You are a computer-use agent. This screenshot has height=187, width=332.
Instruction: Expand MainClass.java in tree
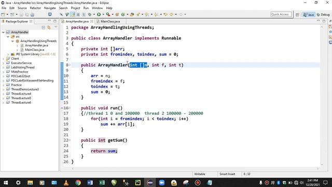pos(17,50)
